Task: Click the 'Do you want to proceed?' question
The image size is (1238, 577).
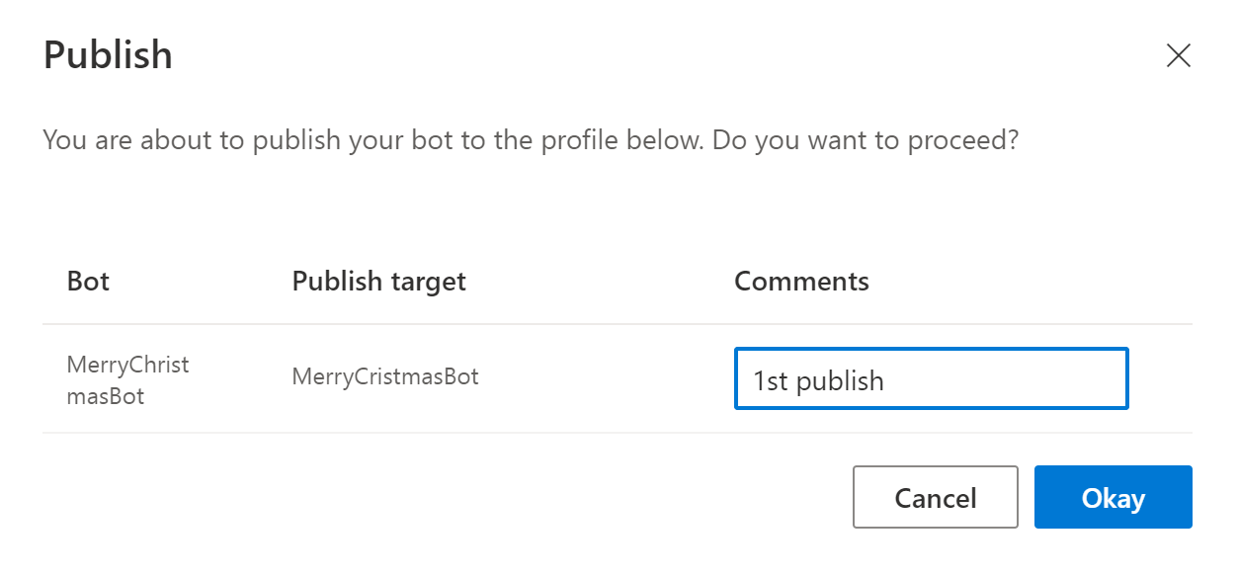Action: tap(865, 140)
